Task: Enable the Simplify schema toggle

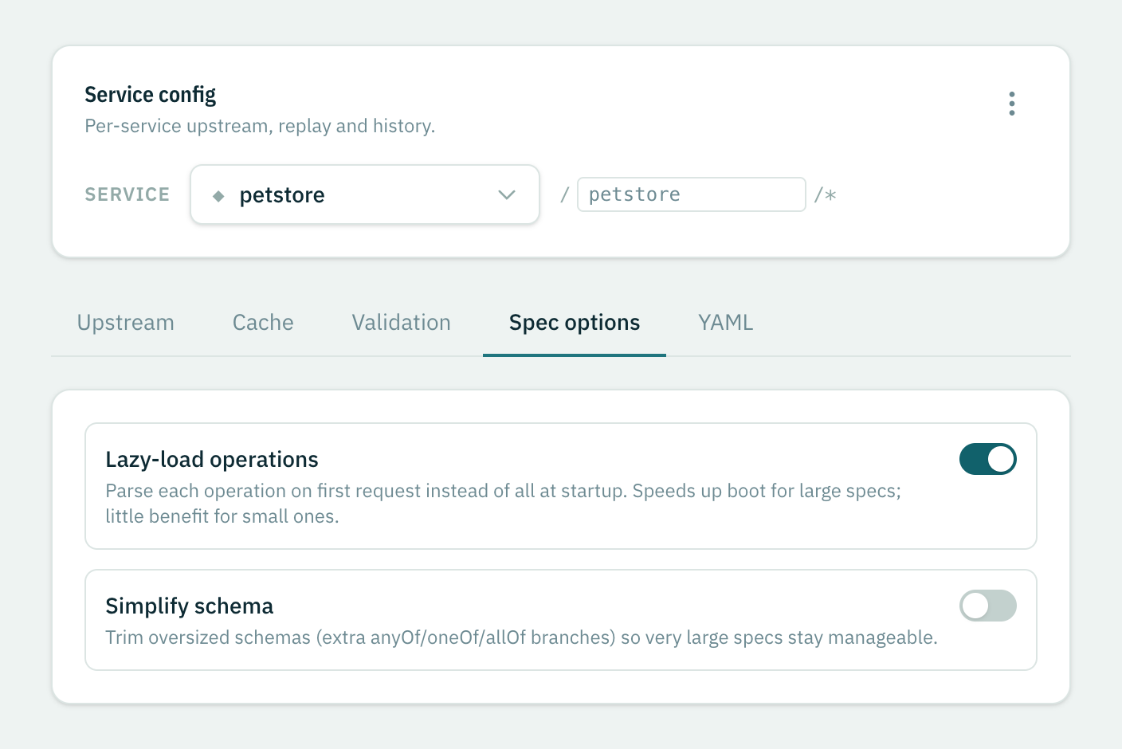Action: [988, 606]
